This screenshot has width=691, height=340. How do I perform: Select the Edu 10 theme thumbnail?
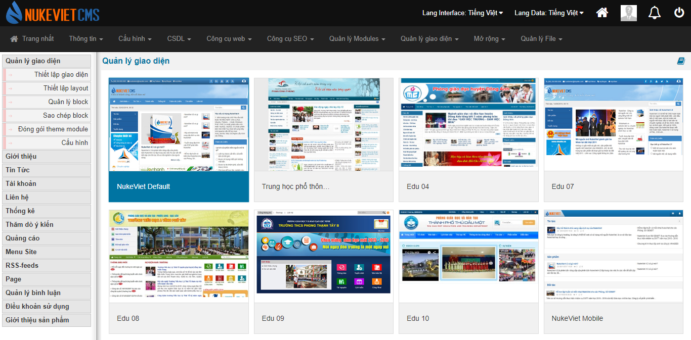tap(469, 257)
